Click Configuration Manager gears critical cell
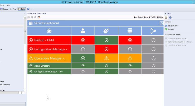Screen dimensions: 195x106 click(106, 49)
